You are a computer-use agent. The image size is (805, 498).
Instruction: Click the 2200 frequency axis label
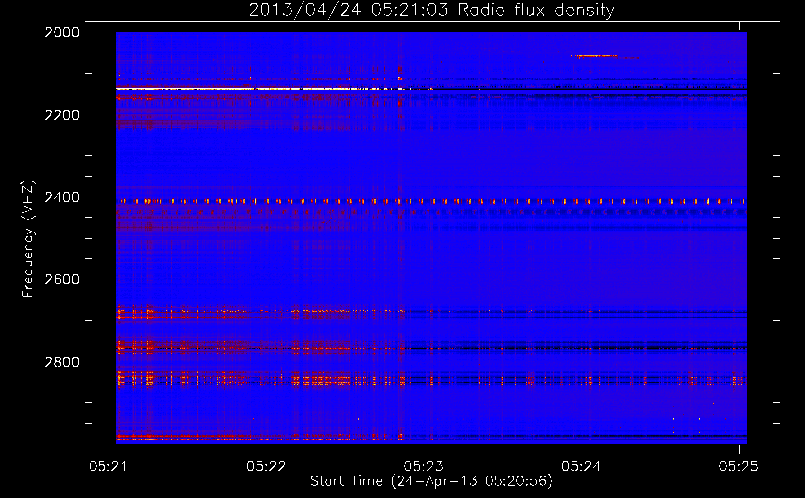(x=62, y=115)
